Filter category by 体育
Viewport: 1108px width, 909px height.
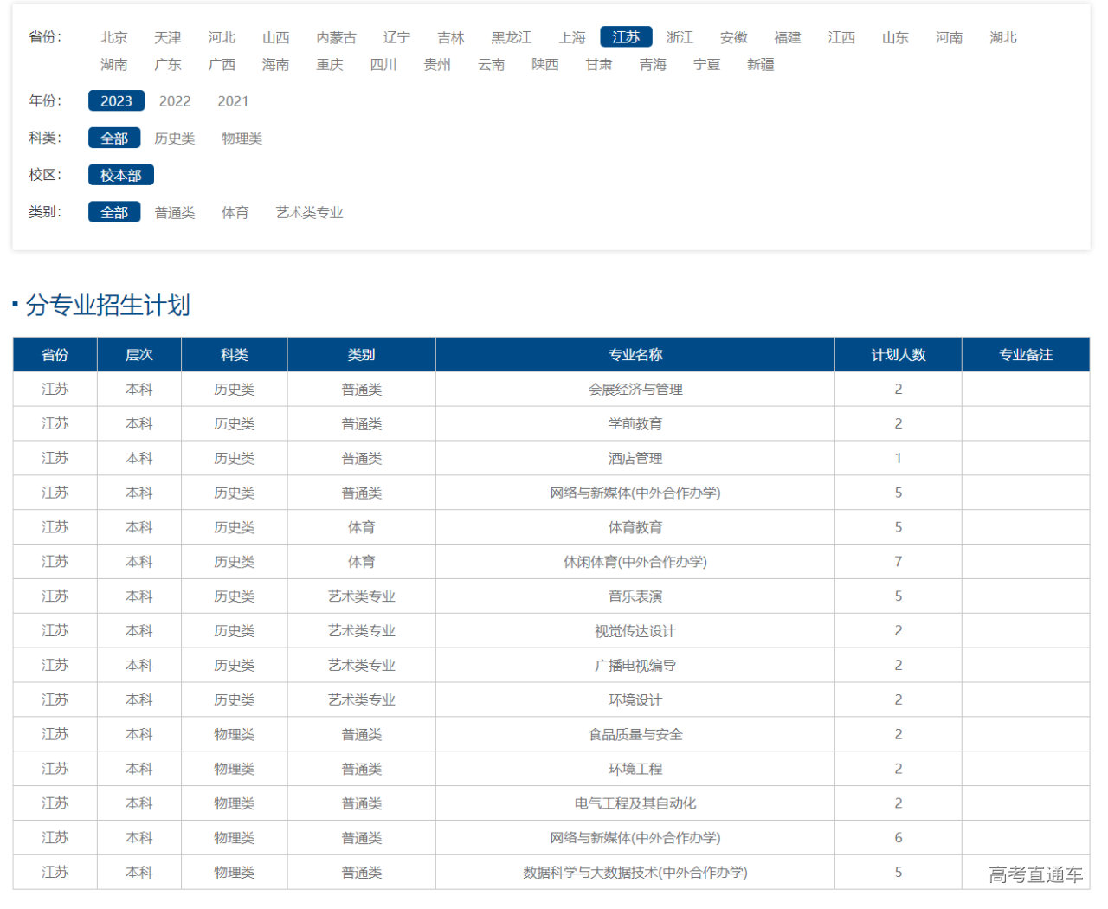pos(235,213)
